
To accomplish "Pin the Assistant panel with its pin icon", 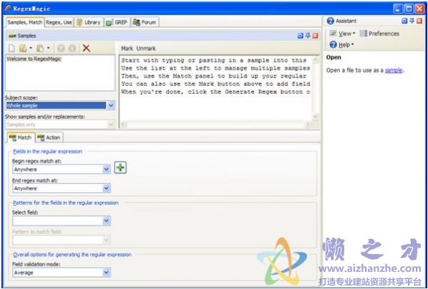I will (412, 21).
